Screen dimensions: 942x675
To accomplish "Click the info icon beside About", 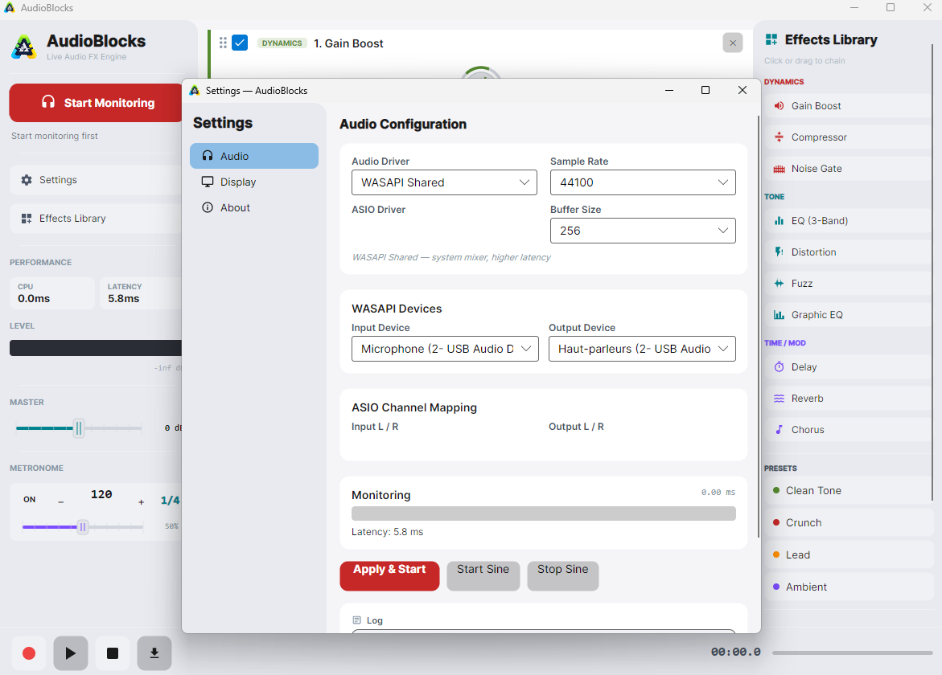I will pos(208,207).
